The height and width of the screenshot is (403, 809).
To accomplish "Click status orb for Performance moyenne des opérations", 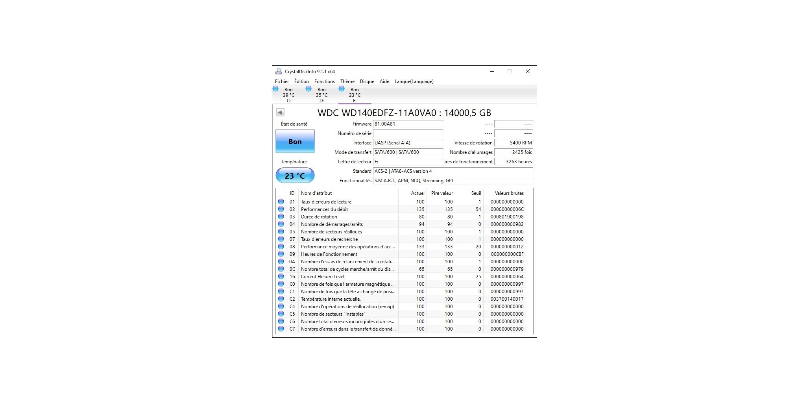I will pyautogui.click(x=281, y=246).
